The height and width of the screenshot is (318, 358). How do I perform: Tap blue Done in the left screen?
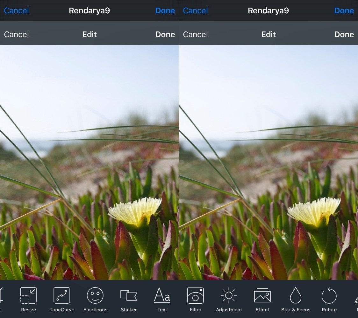(165, 10)
